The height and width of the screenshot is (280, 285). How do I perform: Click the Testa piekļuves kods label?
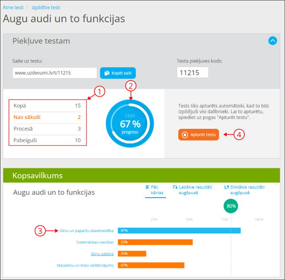pos(200,61)
